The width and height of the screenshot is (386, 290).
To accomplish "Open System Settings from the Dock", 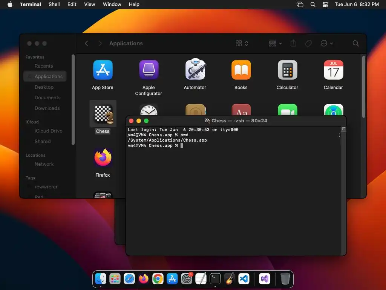I will 187,279.
